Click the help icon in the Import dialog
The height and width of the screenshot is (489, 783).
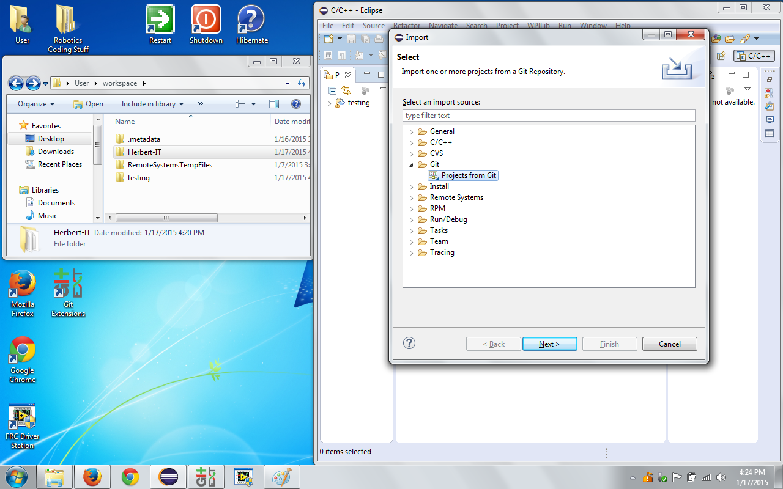(410, 343)
